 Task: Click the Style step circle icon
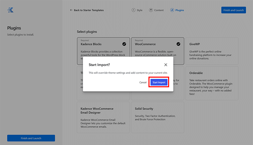[x=133, y=10]
